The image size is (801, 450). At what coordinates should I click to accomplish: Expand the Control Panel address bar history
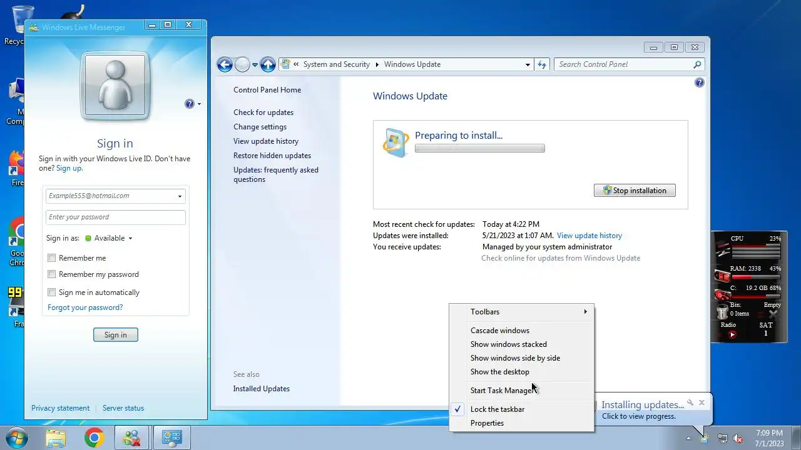pos(528,64)
